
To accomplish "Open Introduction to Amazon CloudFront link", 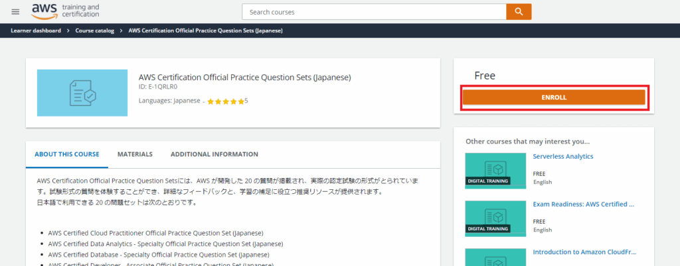I will (583, 252).
